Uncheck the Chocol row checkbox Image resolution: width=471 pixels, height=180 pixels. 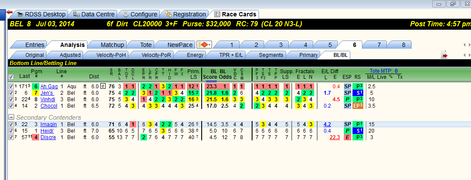click(x=11, y=106)
